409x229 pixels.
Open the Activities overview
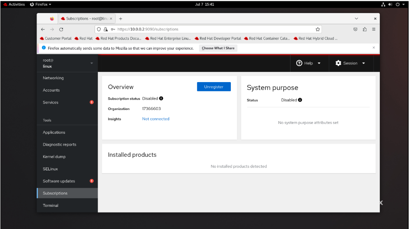pos(14,5)
